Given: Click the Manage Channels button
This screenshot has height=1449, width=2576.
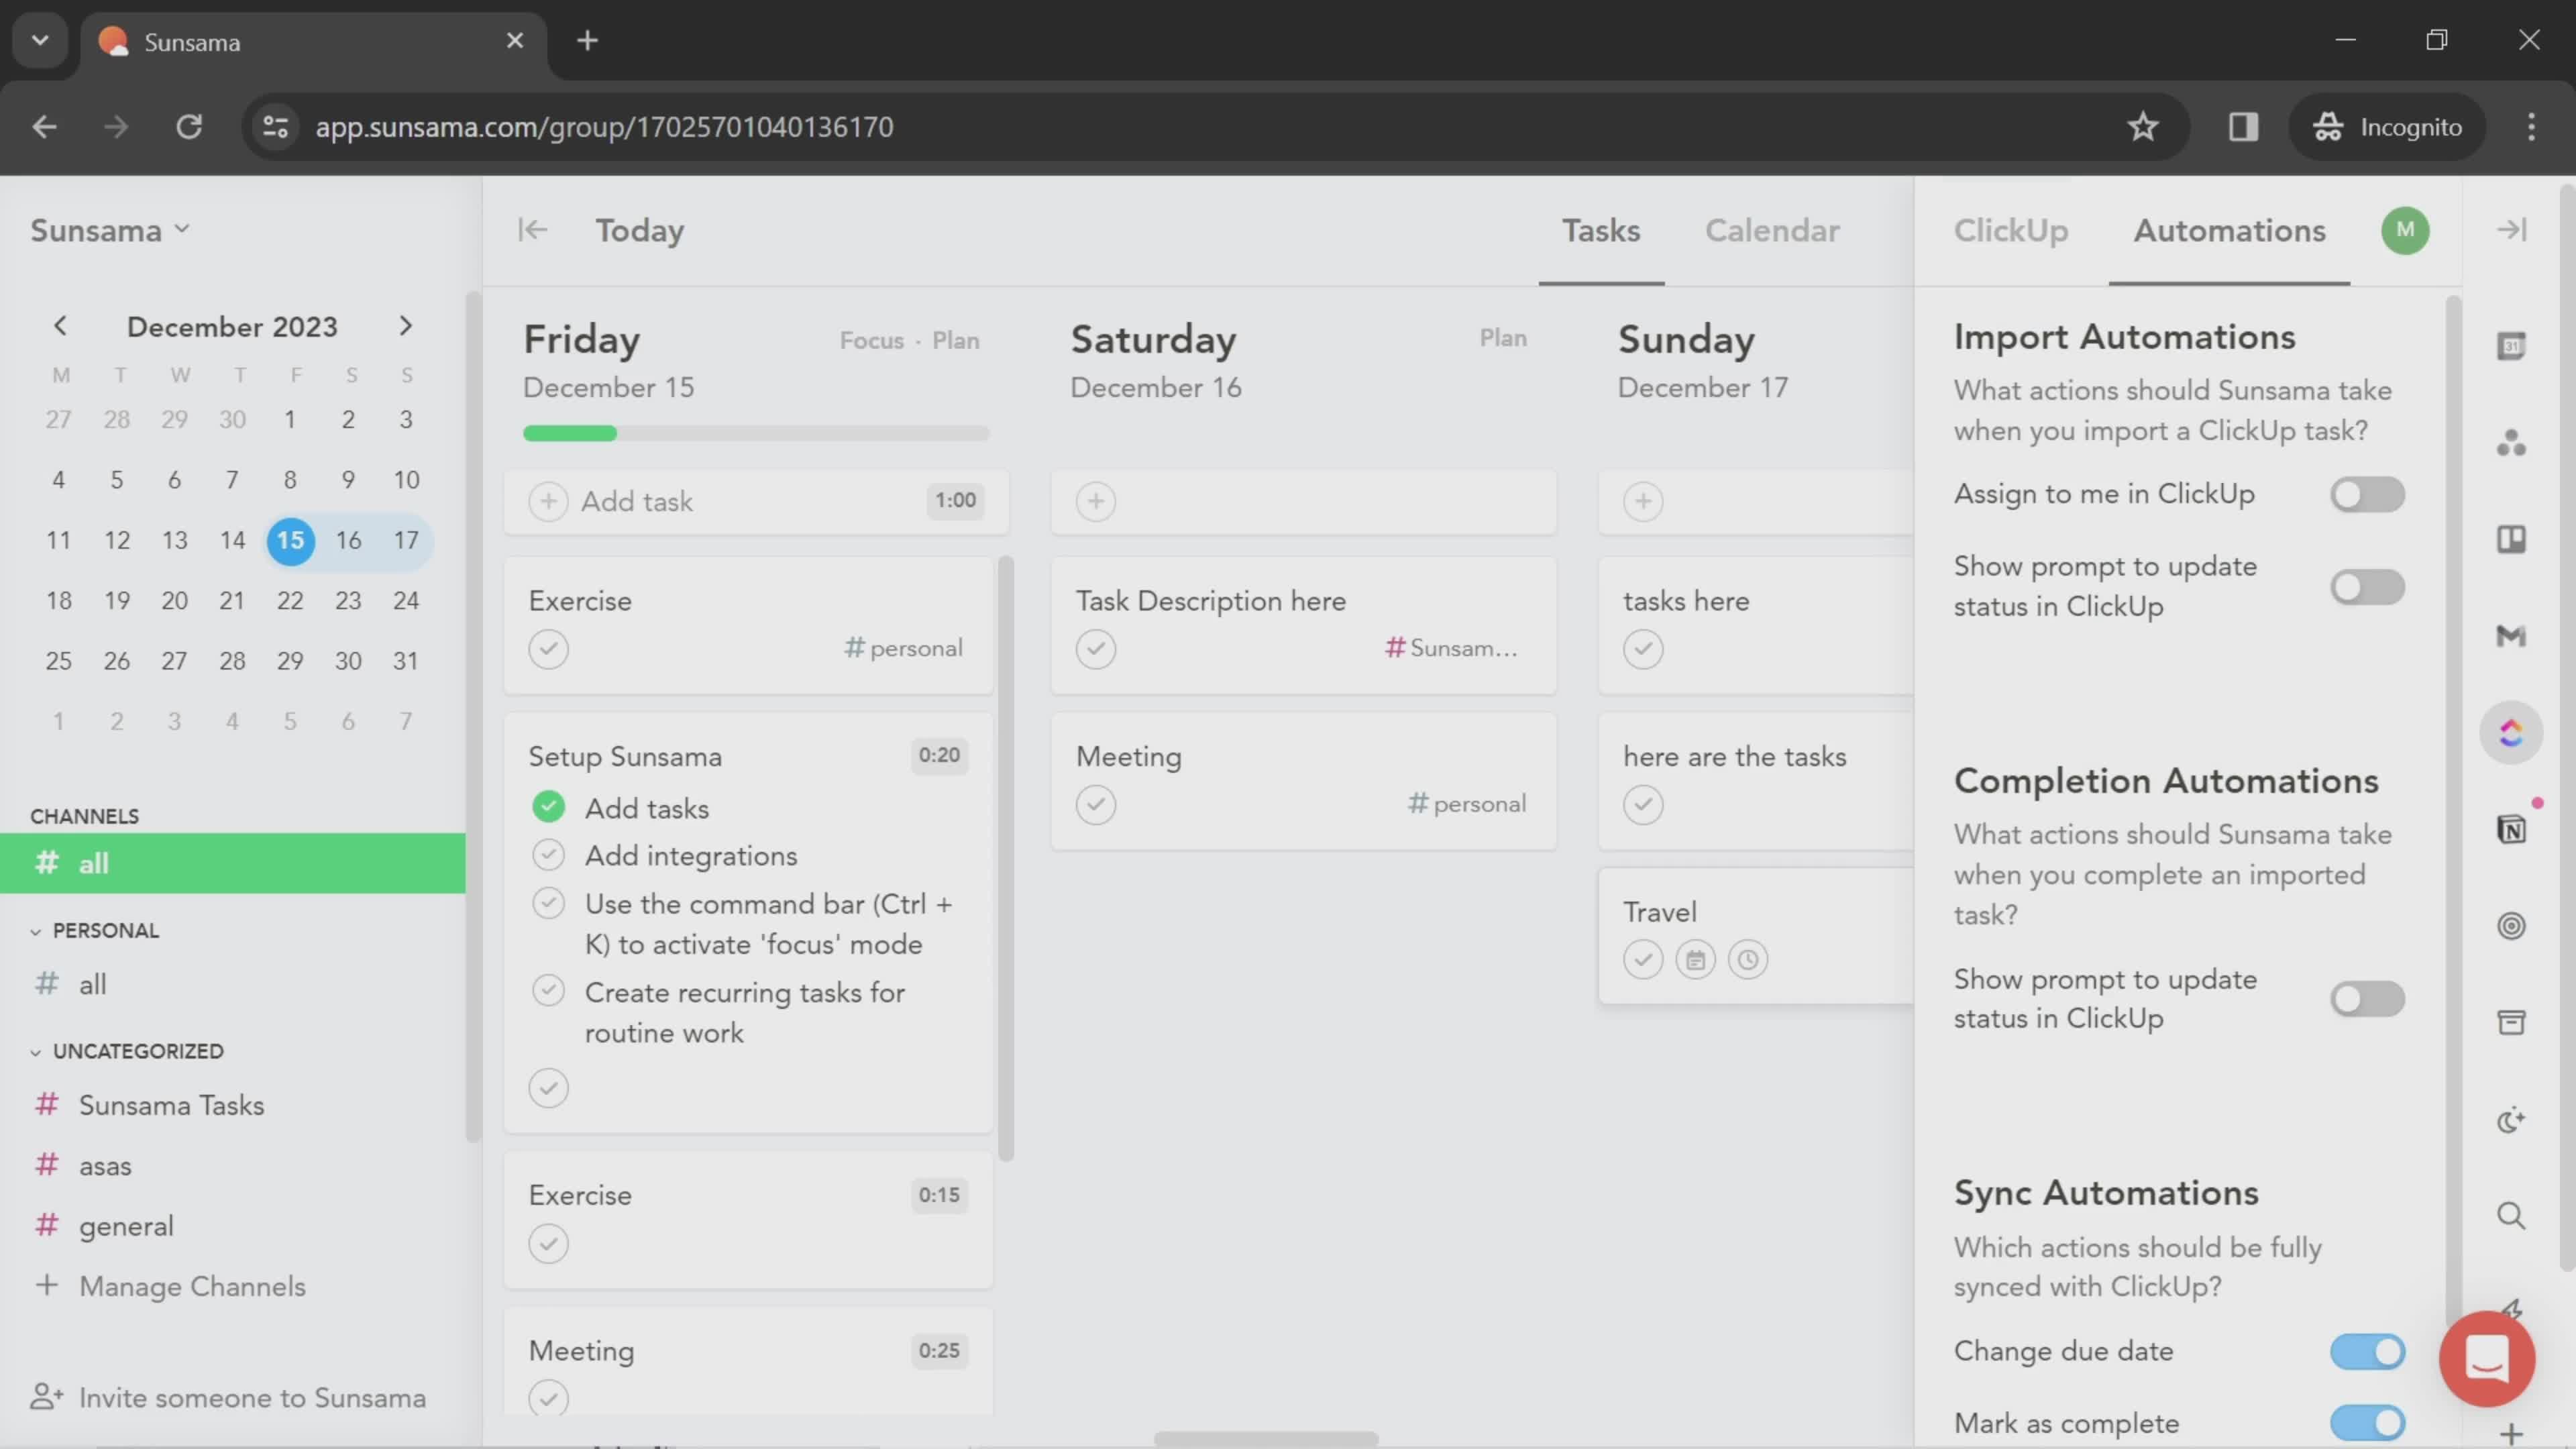Looking at the screenshot, I should pyautogui.click(x=191, y=1285).
